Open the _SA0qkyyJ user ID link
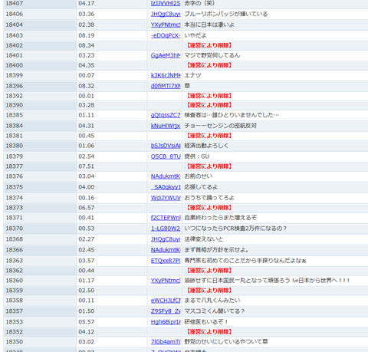The image size is (368, 352). click(166, 187)
